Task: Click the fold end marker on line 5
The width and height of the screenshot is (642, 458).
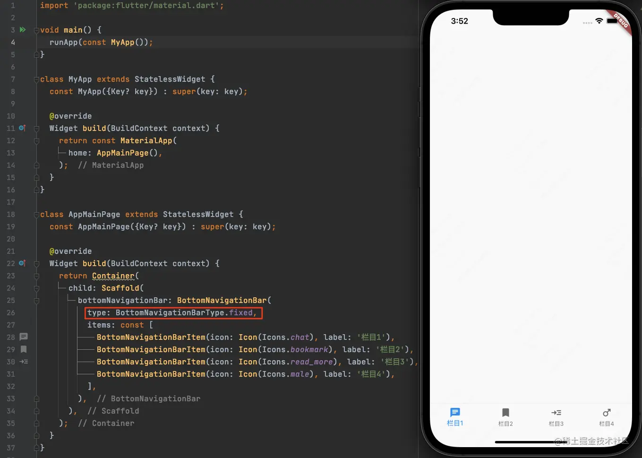Action: [x=36, y=55]
